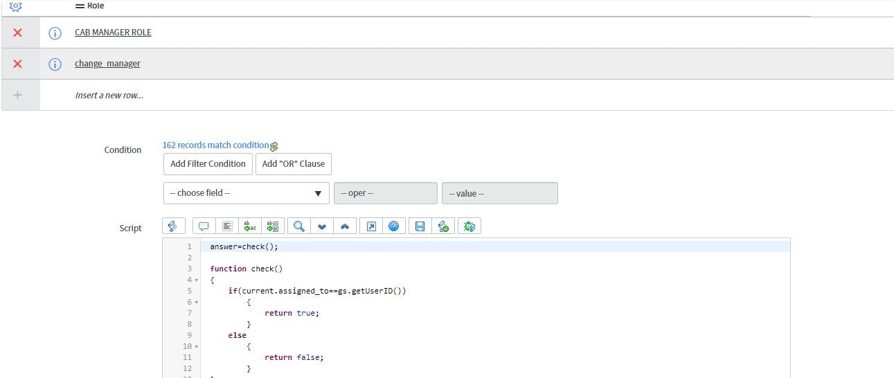Click Add "OR" Clause button

pos(294,164)
